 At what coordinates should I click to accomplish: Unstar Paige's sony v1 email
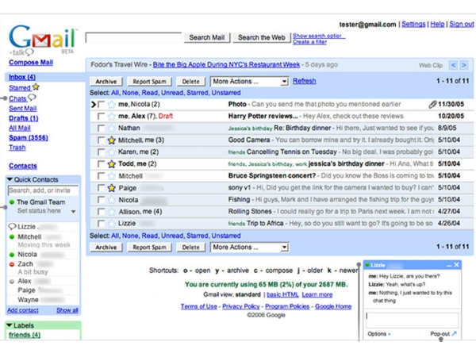(112, 188)
